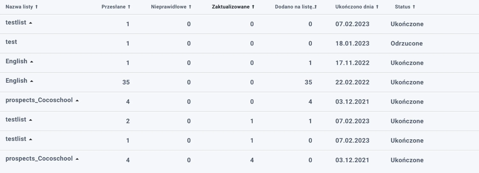This screenshot has width=479, height=173.
Task: Expand caret of testlist row with 2 Przesłane
Action: tap(31, 120)
